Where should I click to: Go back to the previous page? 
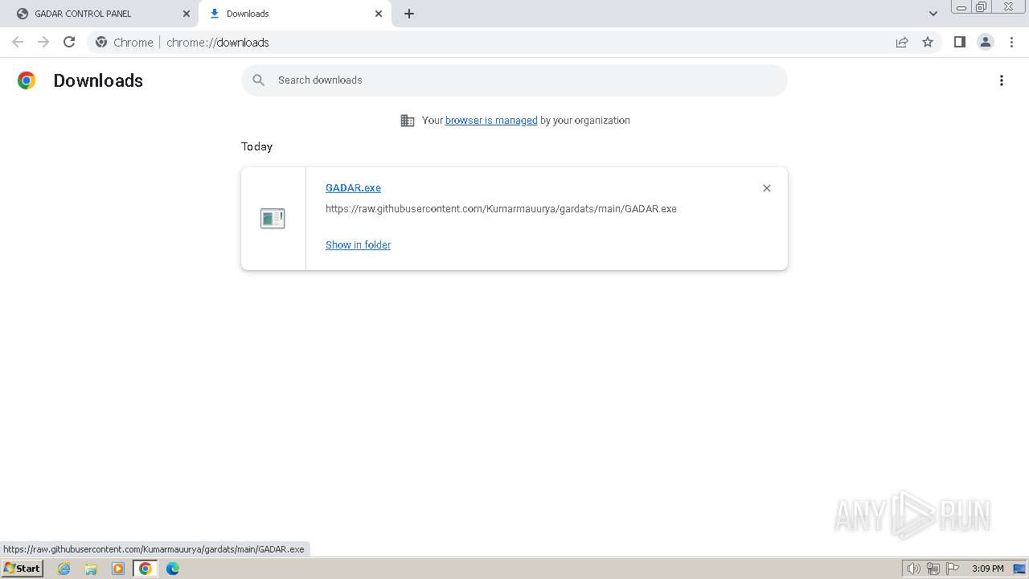pos(18,42)
